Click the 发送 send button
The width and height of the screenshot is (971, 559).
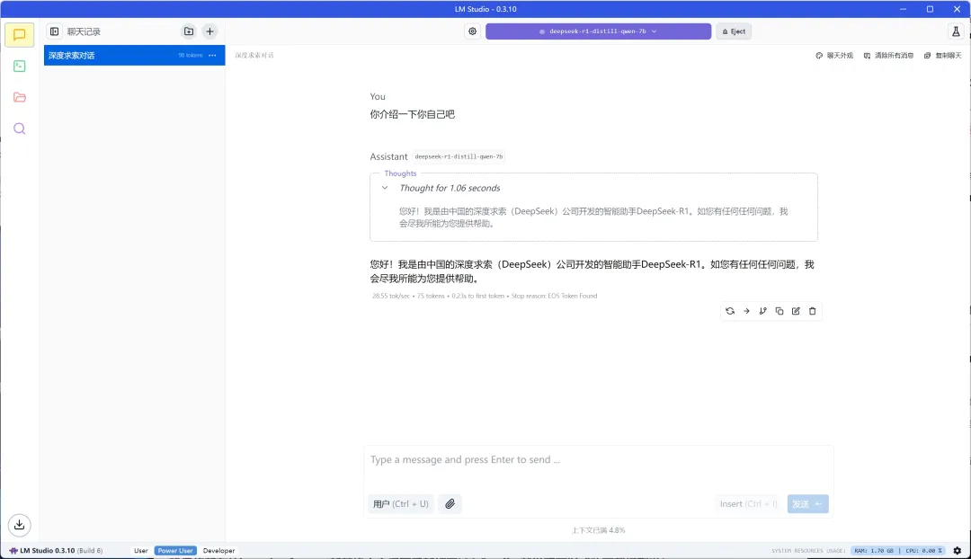tap(807, 504)
